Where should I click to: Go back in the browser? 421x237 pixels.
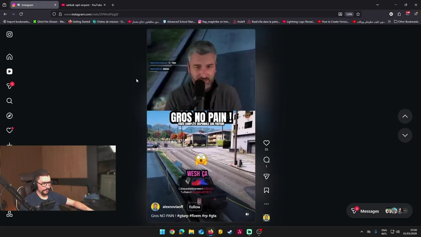pos(5,14)
